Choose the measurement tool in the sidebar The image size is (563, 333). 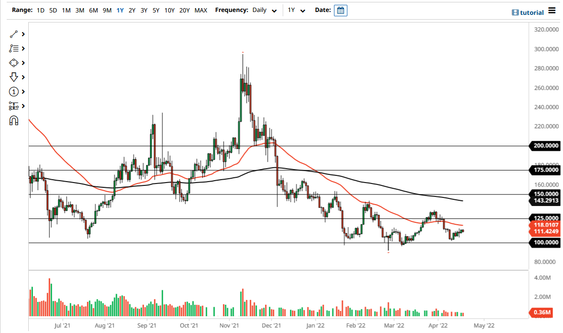[x=13, y=105]
